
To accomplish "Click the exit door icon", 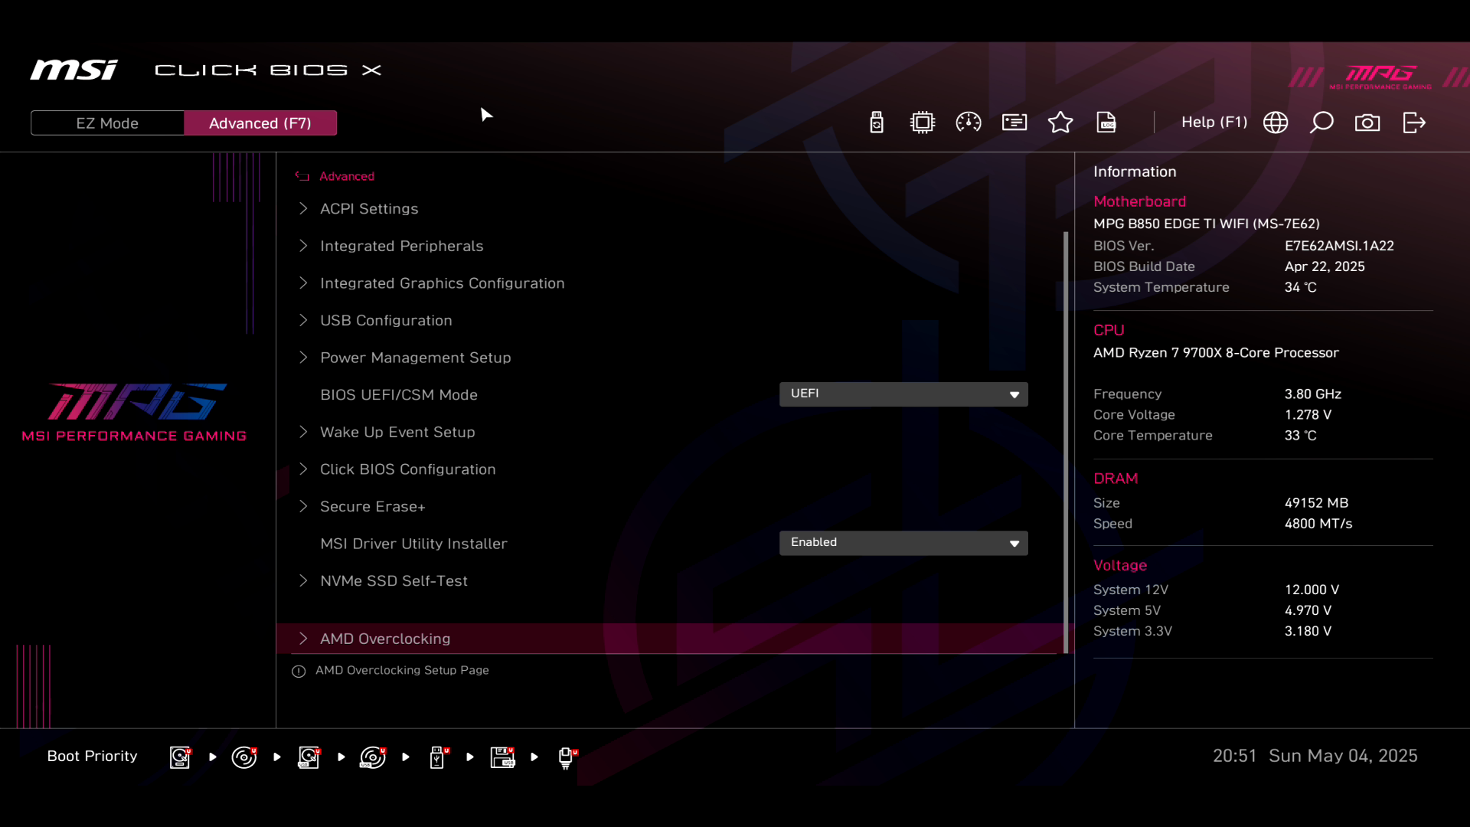I will click(x=1414, y=123).
